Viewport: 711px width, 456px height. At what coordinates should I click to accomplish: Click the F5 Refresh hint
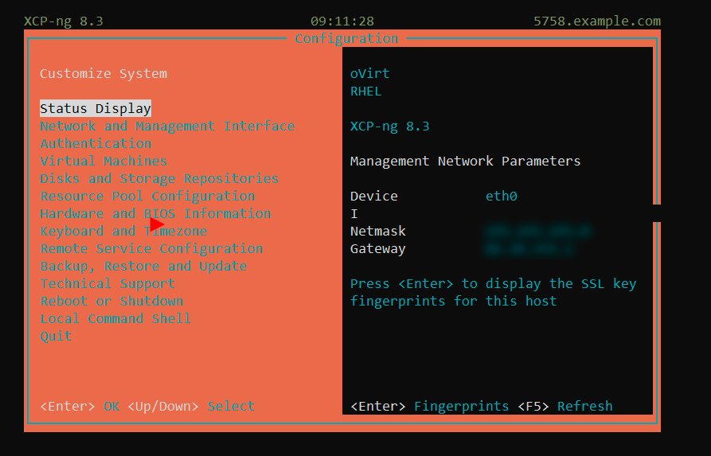click(565, 407)
